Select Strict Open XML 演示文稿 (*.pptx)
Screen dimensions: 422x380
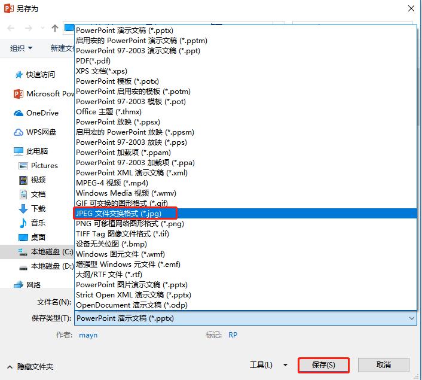coord(246,295)
